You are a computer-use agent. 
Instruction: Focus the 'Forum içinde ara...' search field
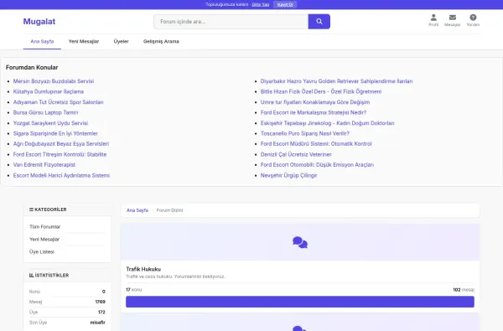[231, 22]
